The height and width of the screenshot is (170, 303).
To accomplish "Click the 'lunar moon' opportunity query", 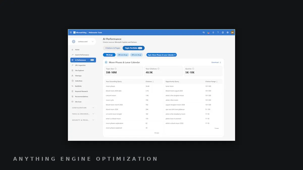I will tap(170, 86).
